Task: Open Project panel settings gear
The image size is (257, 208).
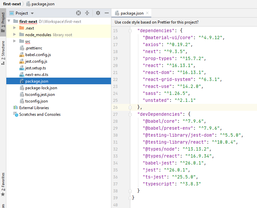Action: tap(98, 13)
